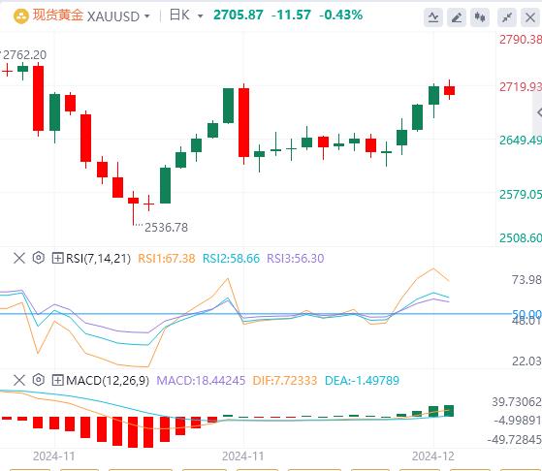Remove the RSI indicator panel
Viewport: 542px width, 471px height.
click(x=19, y=258)
